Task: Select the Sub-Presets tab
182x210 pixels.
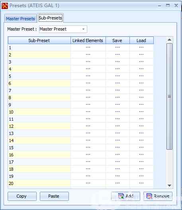Action: 50,18
